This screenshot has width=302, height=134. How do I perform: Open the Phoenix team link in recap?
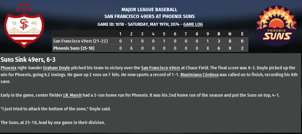(8, 67)
